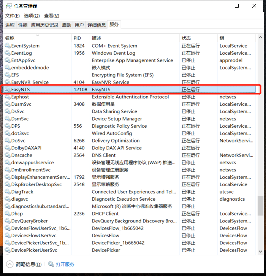
Task: Click the DPS service icon
Action: (8, 126)
